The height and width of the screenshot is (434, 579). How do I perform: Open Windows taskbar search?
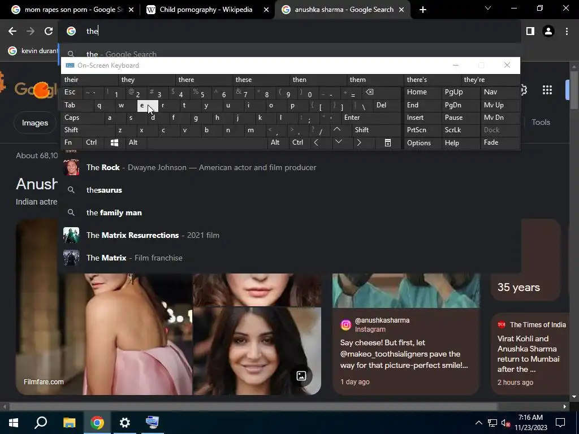(x=41, y=423)
